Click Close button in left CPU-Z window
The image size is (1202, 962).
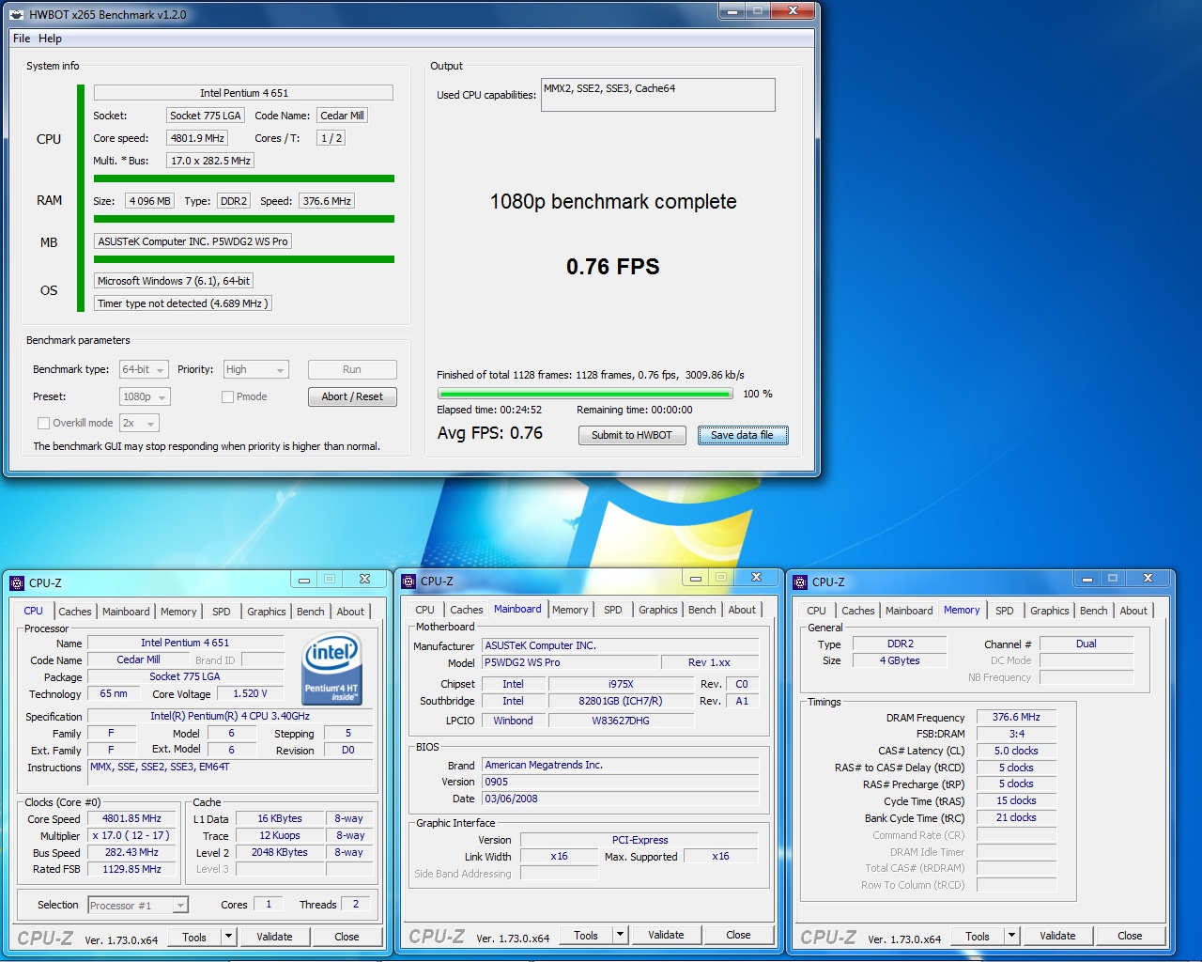click(x=347, y=937)
